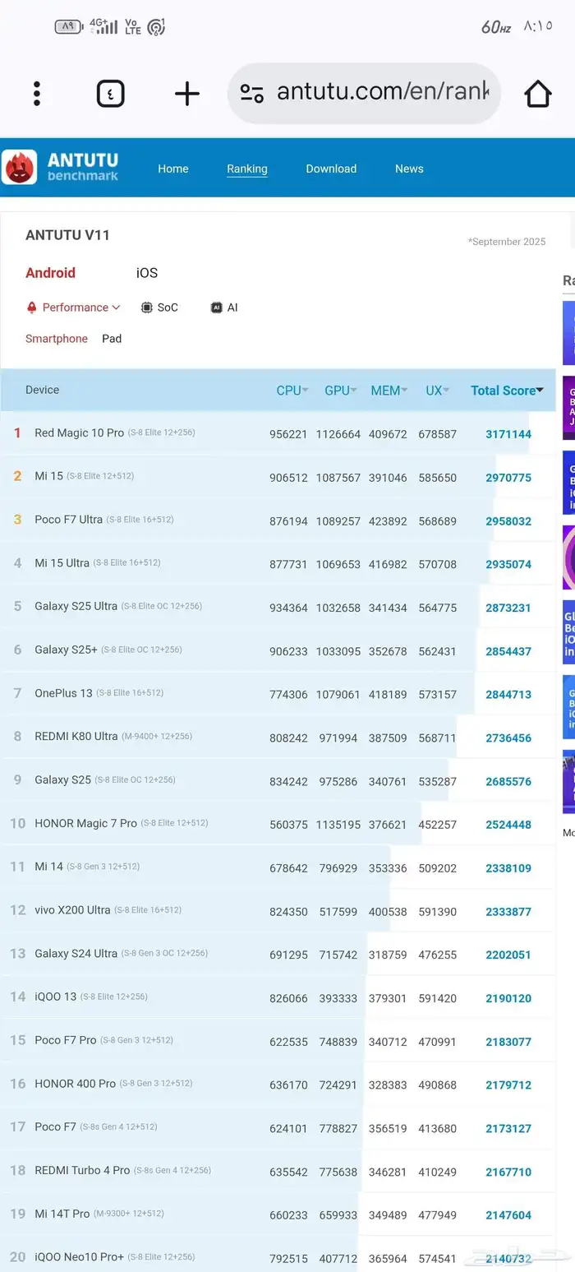Click the Red Magic 10 Pro entry
The height and width of the screenshot is (1272, 575).
[79, 432]
